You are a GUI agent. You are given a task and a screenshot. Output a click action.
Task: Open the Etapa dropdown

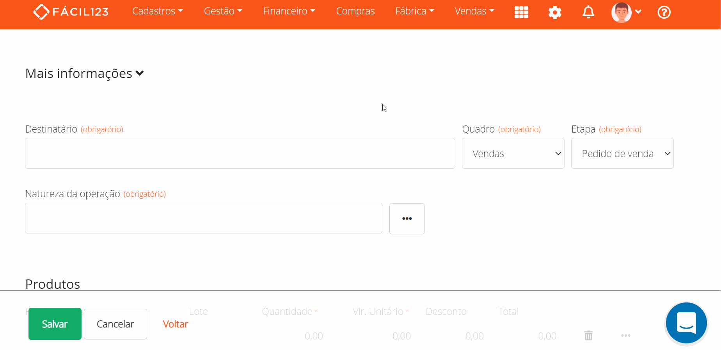[x=622, y=154]
